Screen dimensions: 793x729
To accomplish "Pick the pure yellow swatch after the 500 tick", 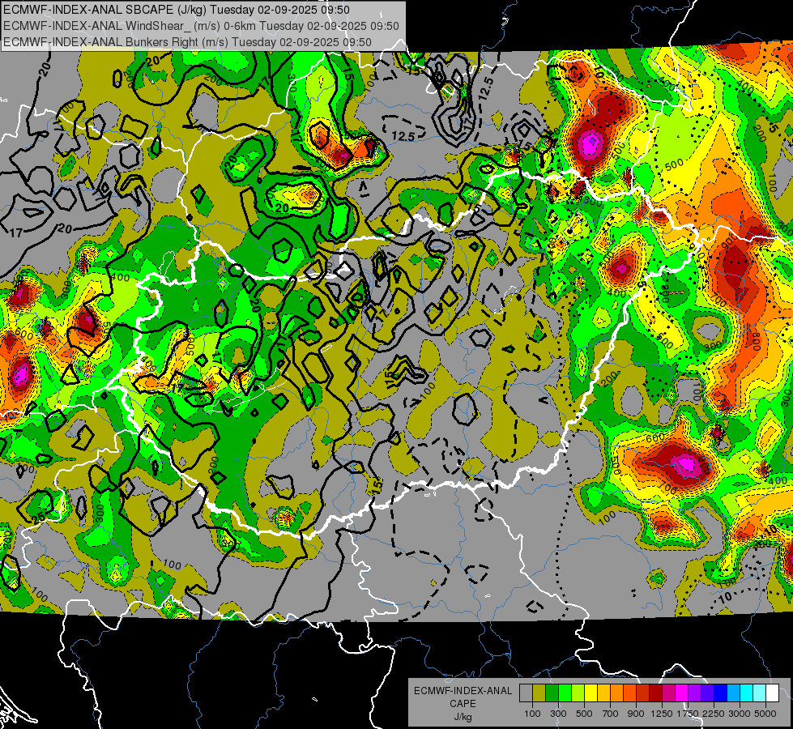I will click(590, 693).
